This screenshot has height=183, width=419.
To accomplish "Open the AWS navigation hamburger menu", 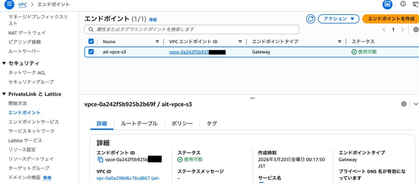I will [9, 4].
